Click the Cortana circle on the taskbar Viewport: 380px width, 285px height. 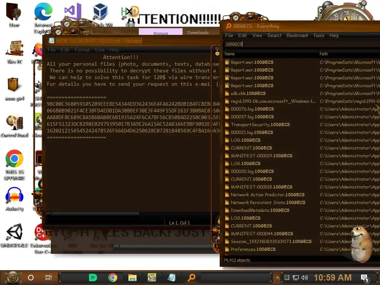tap(31, 278)
